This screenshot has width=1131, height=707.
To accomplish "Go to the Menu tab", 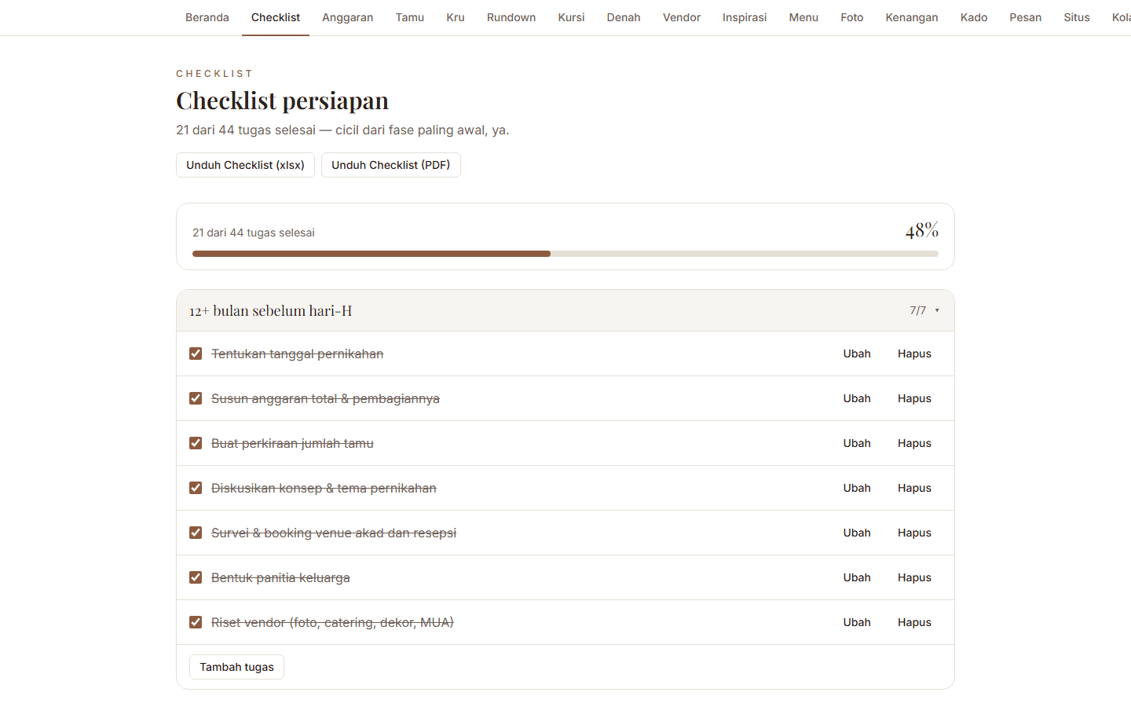I will click(803, 17).
